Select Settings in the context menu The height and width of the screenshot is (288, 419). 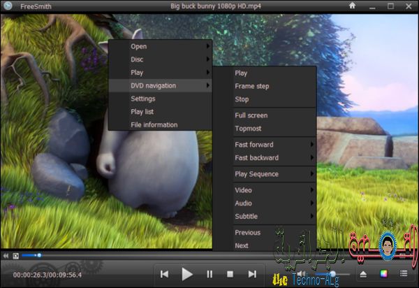[x=142, y=99]
